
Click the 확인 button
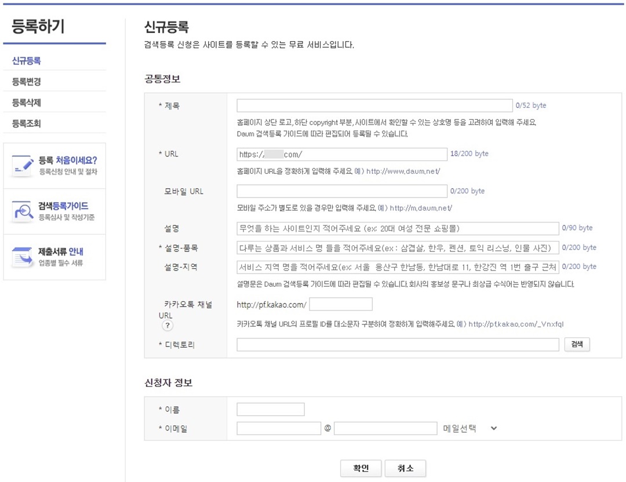click(361, 468)
